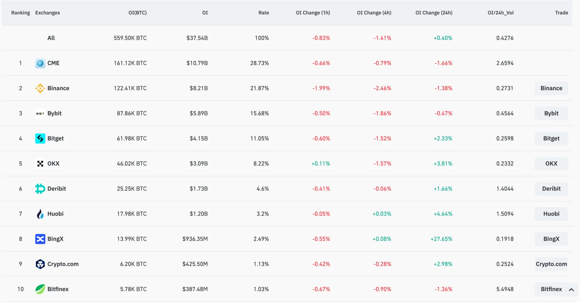Click the BingX blue X logo
580x302 pixels.
point(40,239)
